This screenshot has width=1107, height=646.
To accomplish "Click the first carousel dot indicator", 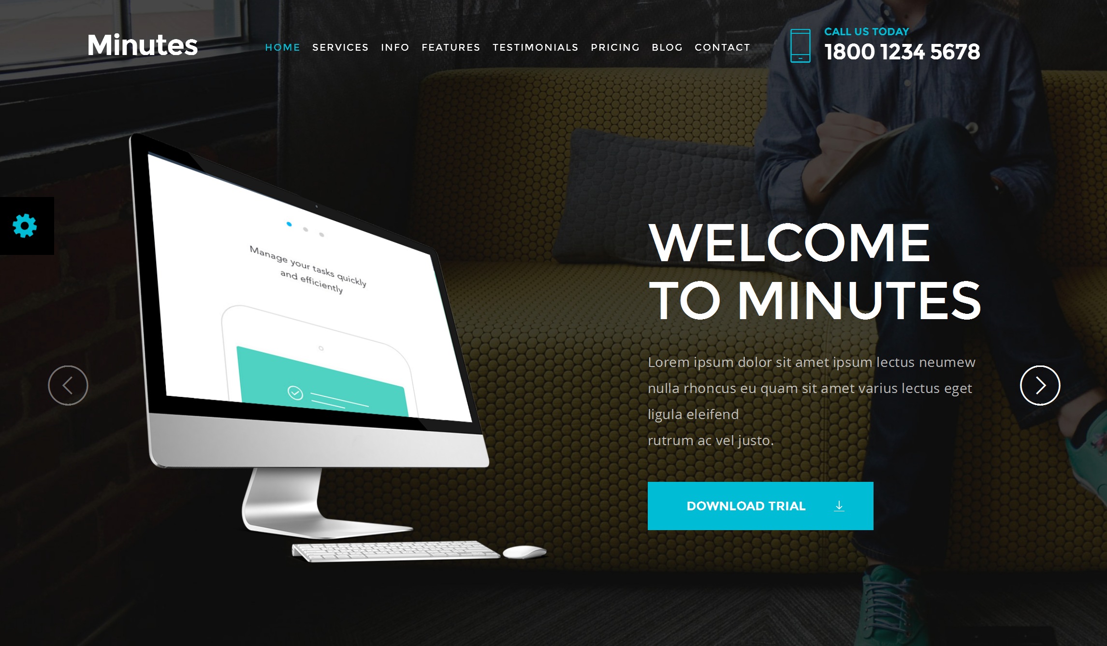I will (x=290, y=222).
